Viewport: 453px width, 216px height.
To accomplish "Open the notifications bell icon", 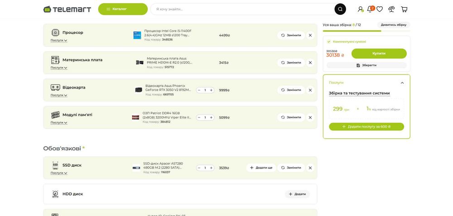I will tap(370, 9).
